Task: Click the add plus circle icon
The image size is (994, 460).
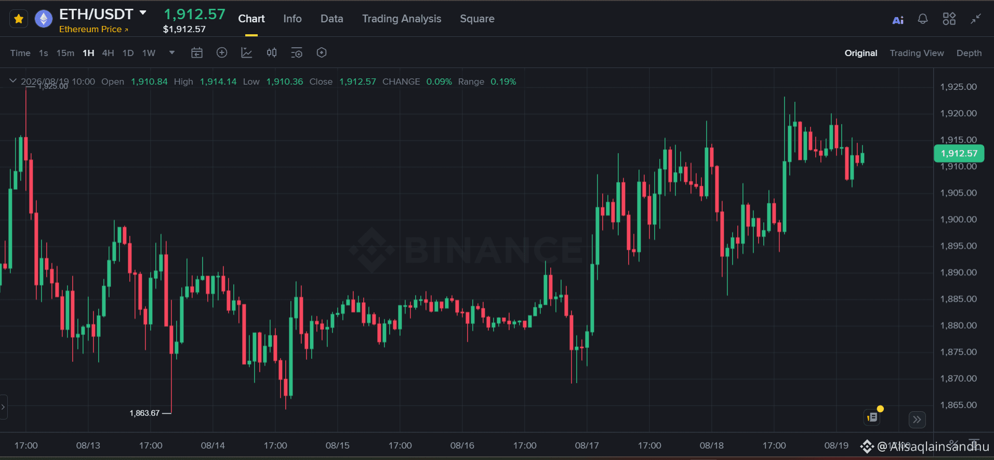Action: (x=222, y=52)
